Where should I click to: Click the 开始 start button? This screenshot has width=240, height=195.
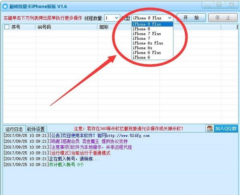tap(191, 18)
